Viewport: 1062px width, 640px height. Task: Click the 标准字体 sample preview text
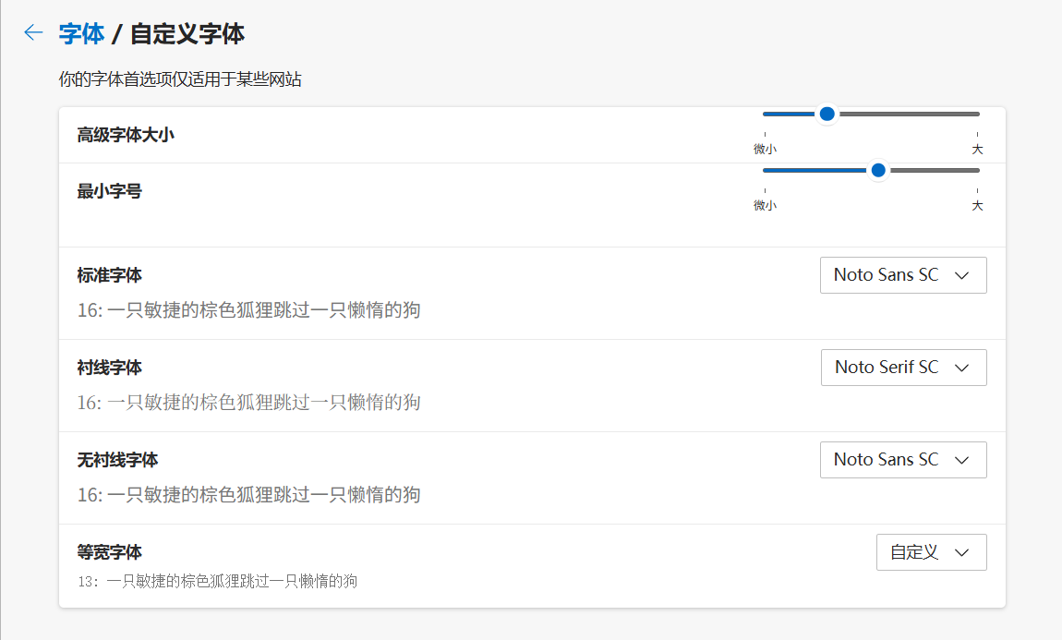(249, 310)
